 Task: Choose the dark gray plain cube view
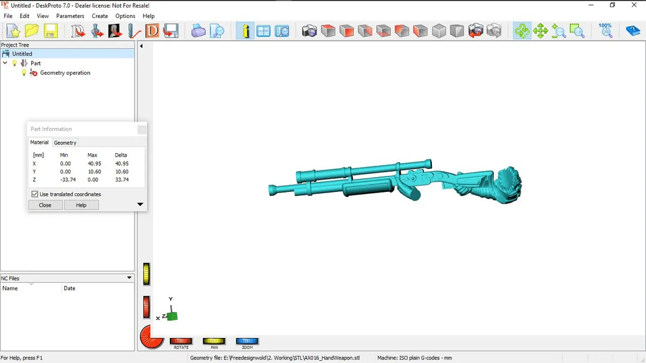[457, 31]
